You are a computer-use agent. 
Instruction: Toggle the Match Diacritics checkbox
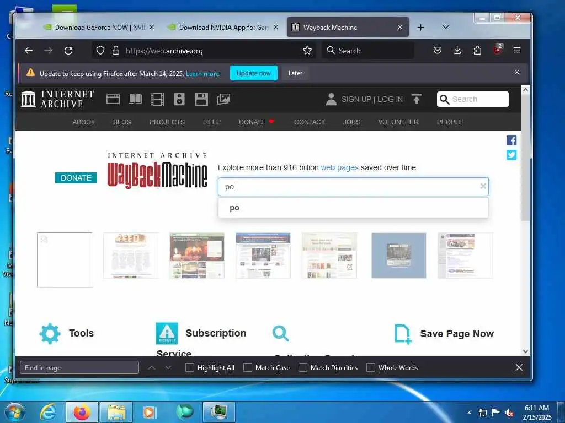coord(303,367)
